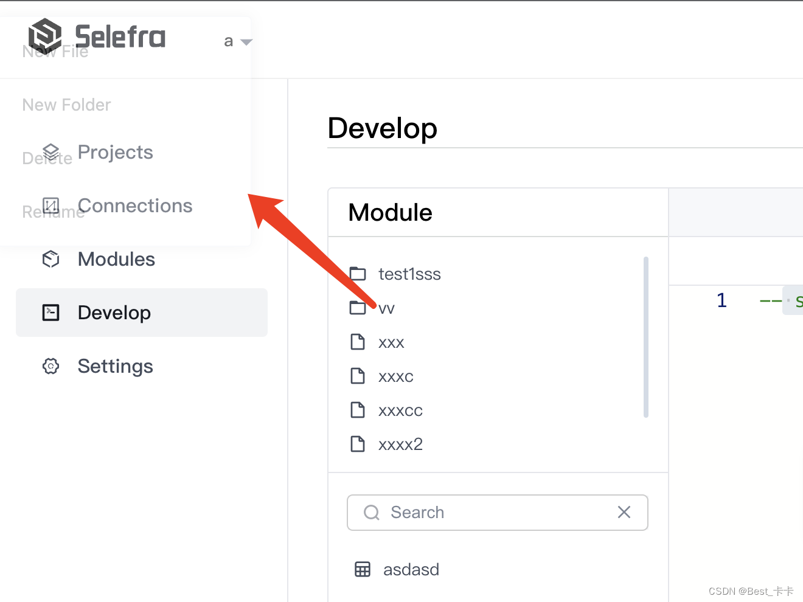Choose Delete in context menu
803x602 pixels.
pyautogui.click(x=47, y=158)
